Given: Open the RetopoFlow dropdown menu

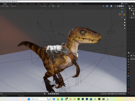Looking at the screenshot, I should [14, 6].
